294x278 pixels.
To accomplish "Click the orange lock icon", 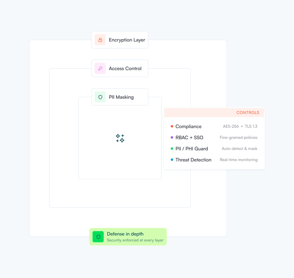I will [x=100, y=40].
